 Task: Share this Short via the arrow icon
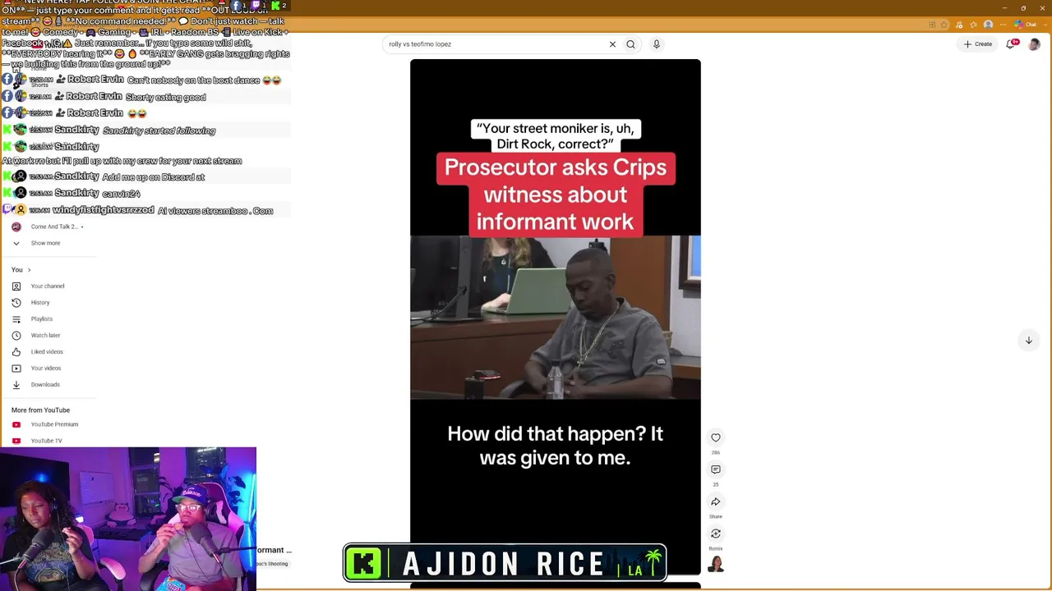pos(716,502)
